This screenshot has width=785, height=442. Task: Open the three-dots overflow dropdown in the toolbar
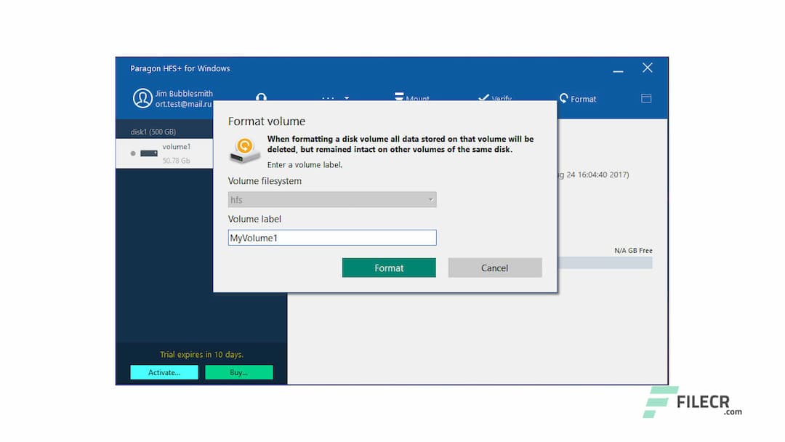[333, 98]
